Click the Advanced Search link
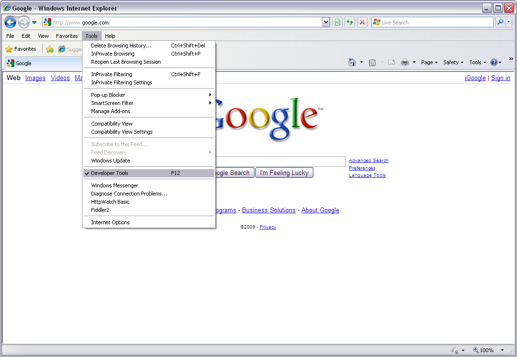Screen dimensions: 517x357 pos(368,161)
